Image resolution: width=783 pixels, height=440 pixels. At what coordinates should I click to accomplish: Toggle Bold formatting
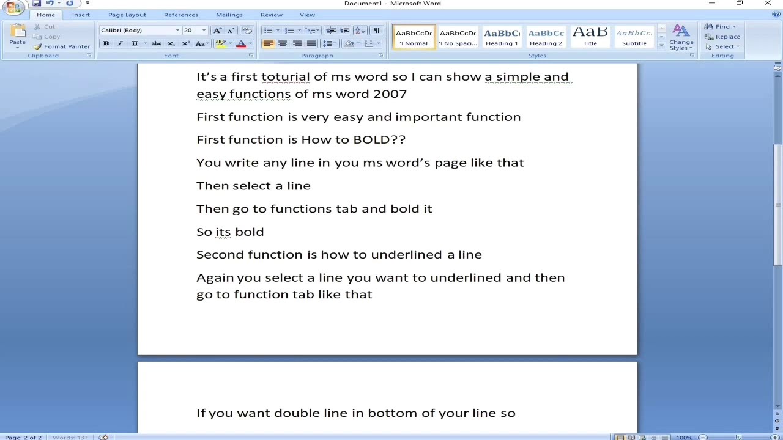point(106,43)
